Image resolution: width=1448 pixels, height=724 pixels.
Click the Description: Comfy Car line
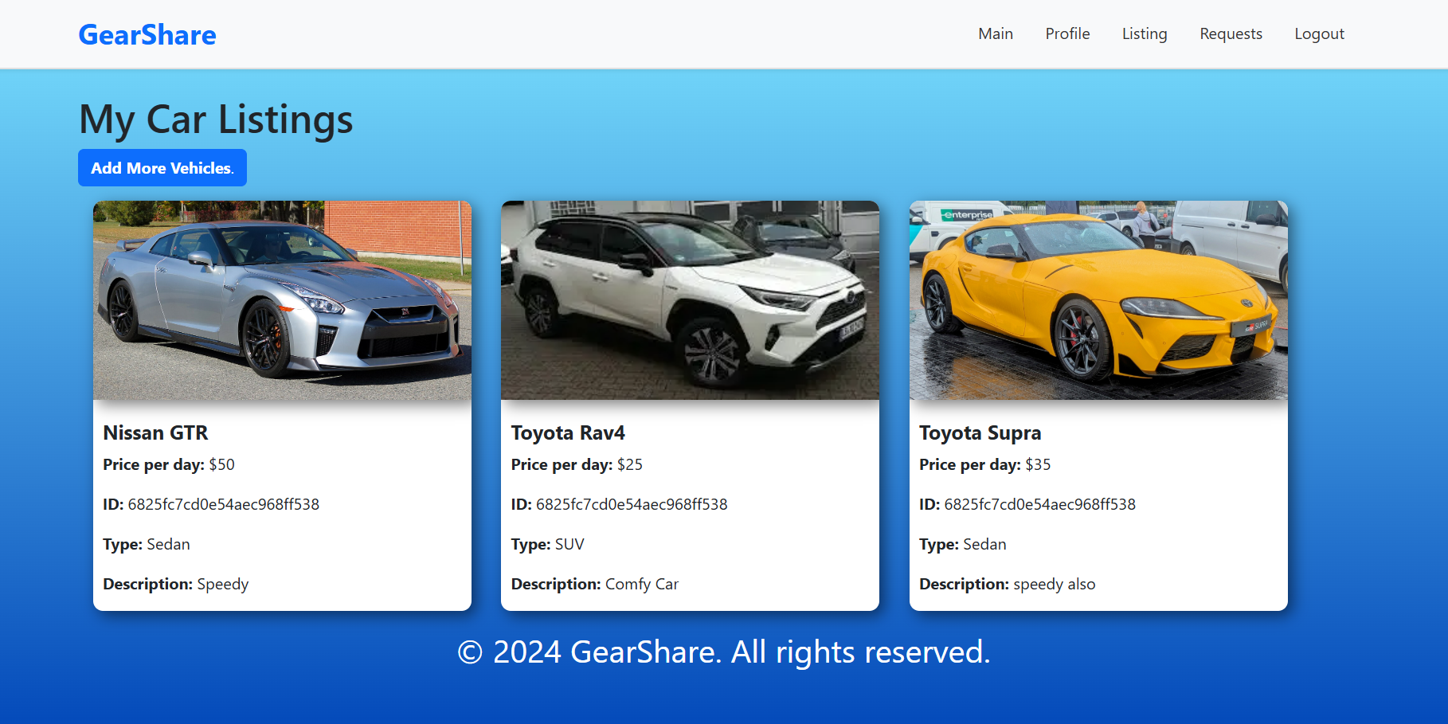pyautogui.click(x=595, y=584)
